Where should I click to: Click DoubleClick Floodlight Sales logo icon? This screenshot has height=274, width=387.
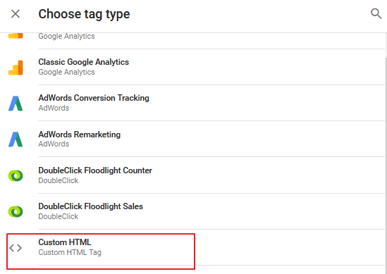[x=16, y=211]
